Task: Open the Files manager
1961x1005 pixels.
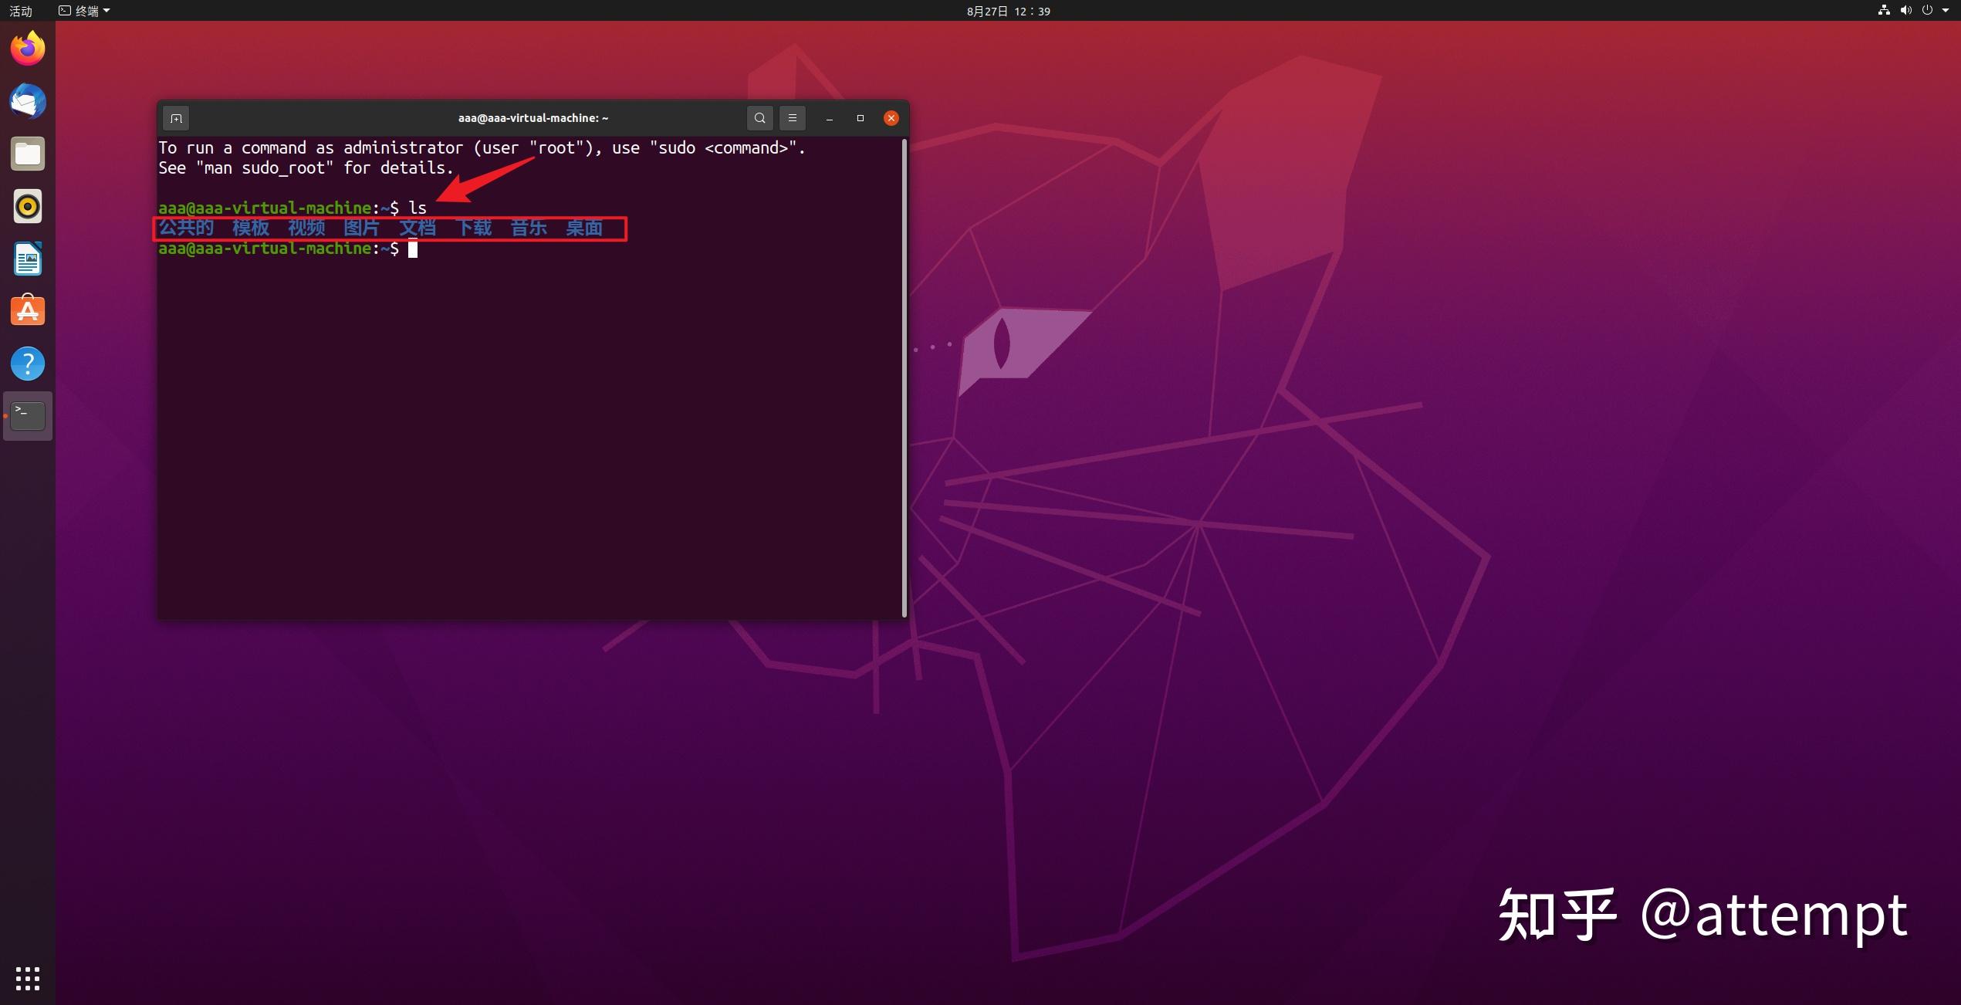Action: click(x=28, y=154)
